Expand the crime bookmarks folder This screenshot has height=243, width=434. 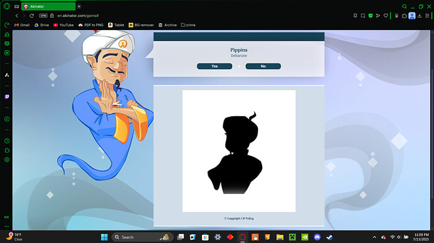pyautogui.click(x=188, y=25)
